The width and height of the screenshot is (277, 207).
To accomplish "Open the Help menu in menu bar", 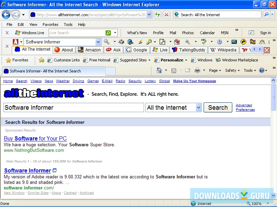I will pos(82,24).
